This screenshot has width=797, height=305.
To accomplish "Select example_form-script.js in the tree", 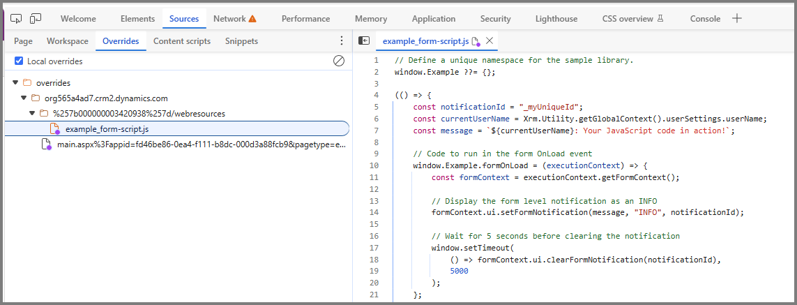I will pos(177,129).
